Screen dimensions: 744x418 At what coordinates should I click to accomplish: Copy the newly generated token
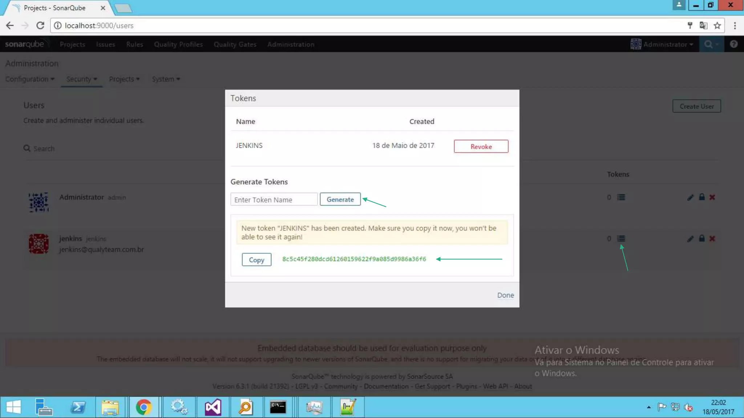[256, 260]
